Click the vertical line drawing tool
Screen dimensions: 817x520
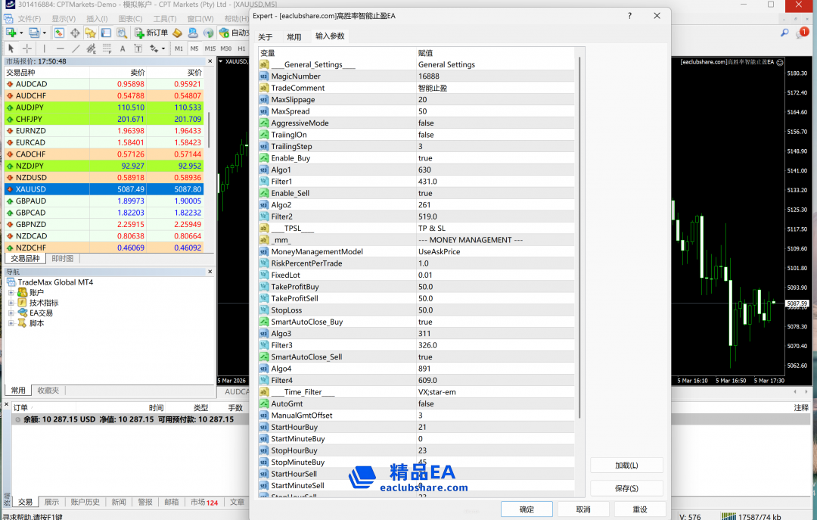(45, 48)
